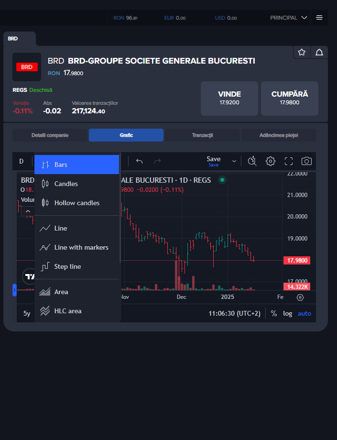Open the Adâncimea pieței tab
The width and height of the screenshot is (337, 440).
[x=279, y=135]
